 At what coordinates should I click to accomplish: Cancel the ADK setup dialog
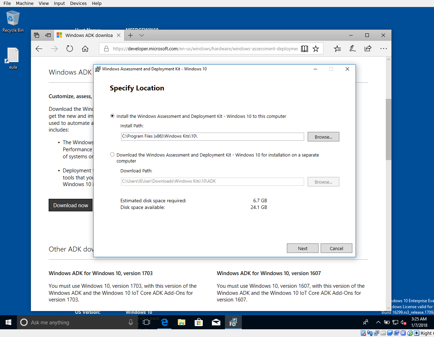[336, 248]
